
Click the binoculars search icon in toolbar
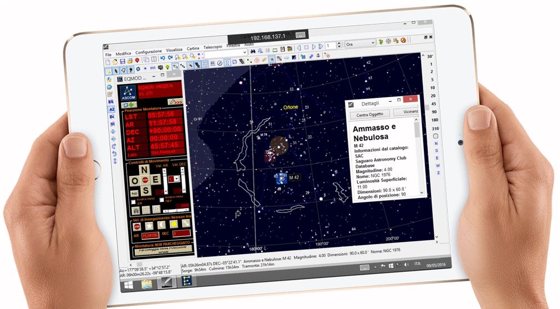(252, 51)
